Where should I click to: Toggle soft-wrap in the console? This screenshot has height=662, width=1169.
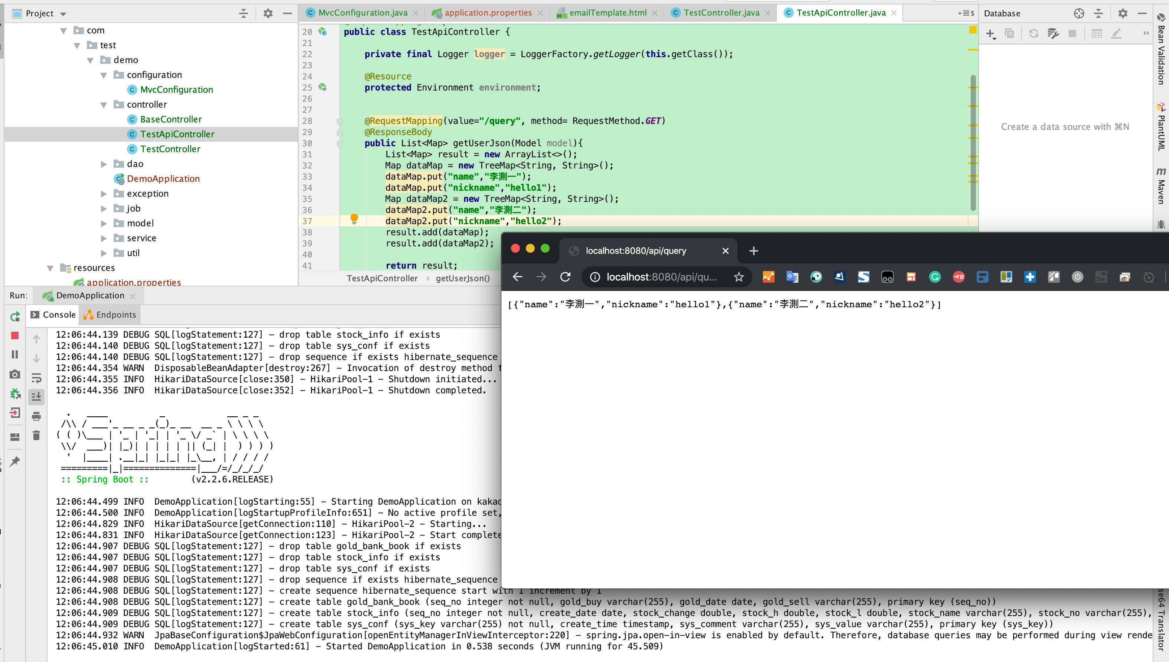pos(36,378)
